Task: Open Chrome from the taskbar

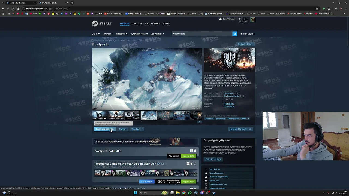Action: pyautogui.click(x=184, y=193)
